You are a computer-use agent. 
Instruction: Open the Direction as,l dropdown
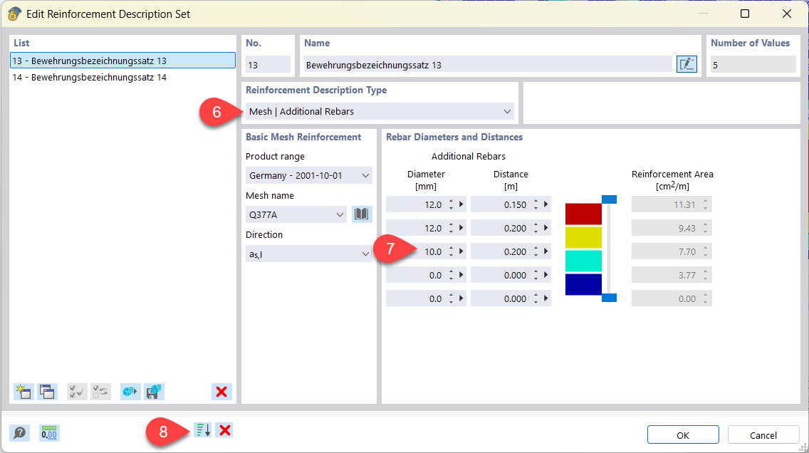click(308, 254)
